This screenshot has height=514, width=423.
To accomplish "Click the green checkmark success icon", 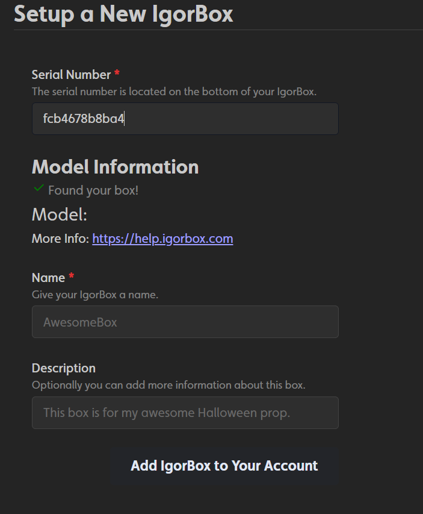I will pos(38,189).
